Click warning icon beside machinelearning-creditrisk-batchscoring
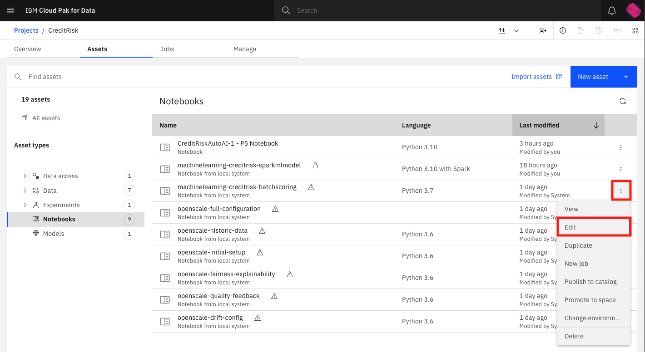 [x=311, y=187]
